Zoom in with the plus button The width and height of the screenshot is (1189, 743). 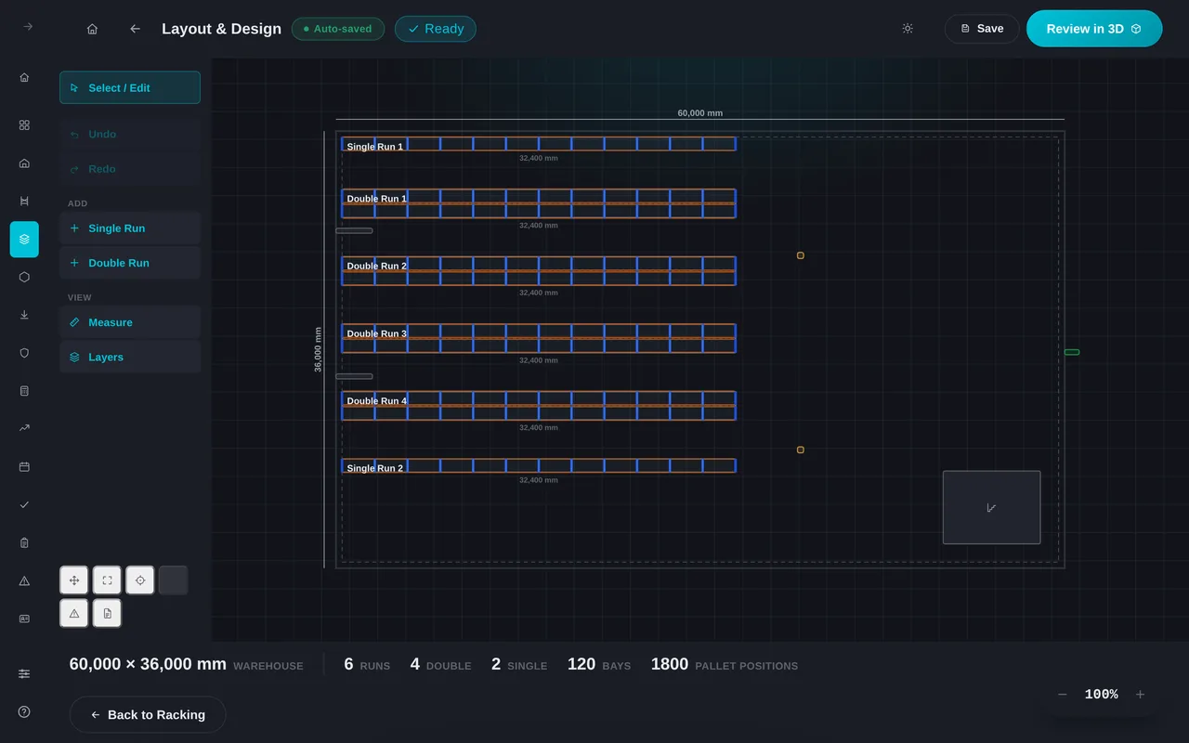pos(1140,695)
